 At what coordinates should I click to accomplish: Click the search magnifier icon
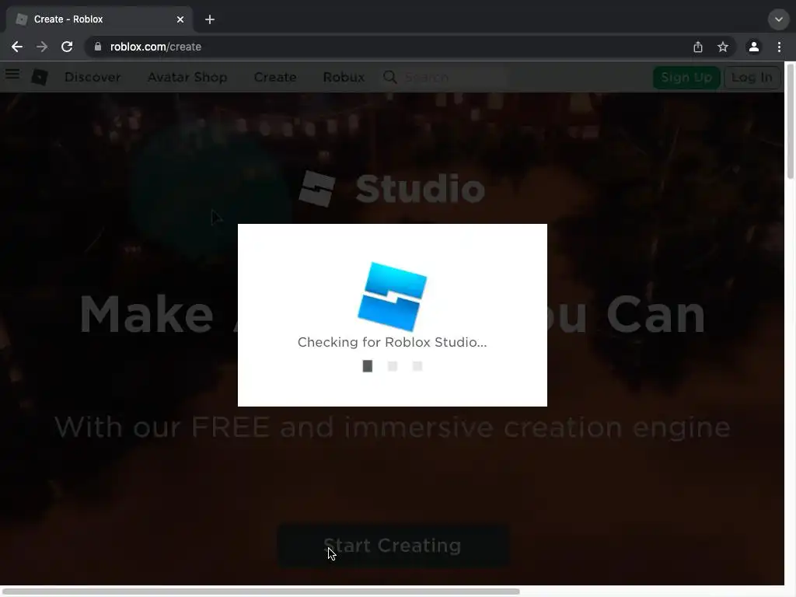(390, 77)
